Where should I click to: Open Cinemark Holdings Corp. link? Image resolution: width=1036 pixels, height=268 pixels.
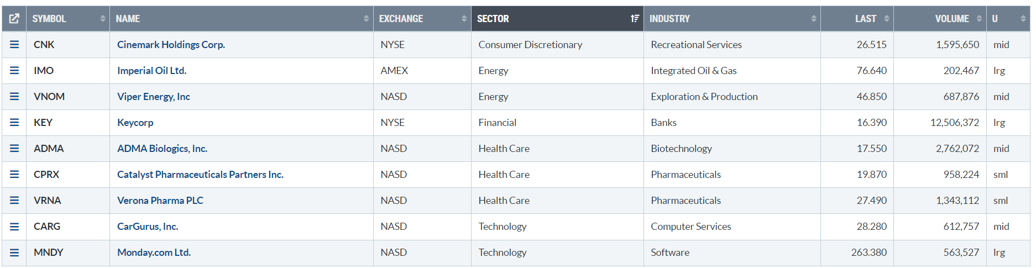click(171, 45)
